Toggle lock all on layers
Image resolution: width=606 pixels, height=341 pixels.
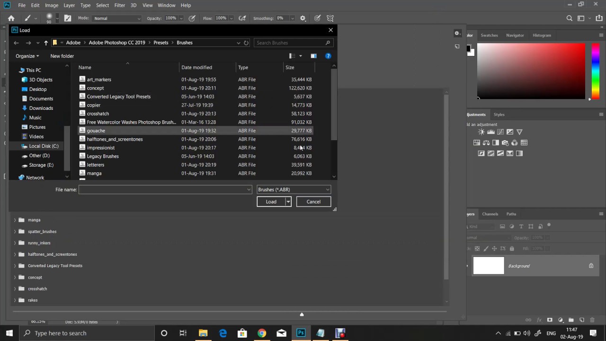click(512, 249)
